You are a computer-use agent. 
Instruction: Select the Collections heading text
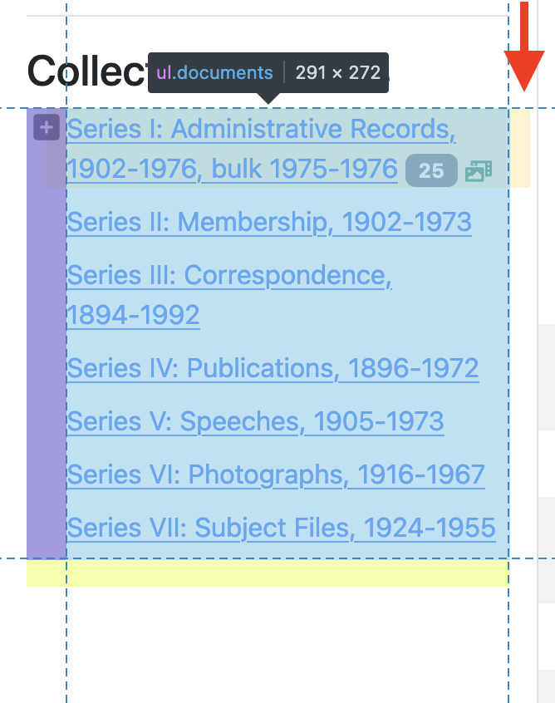click(83, 71)
